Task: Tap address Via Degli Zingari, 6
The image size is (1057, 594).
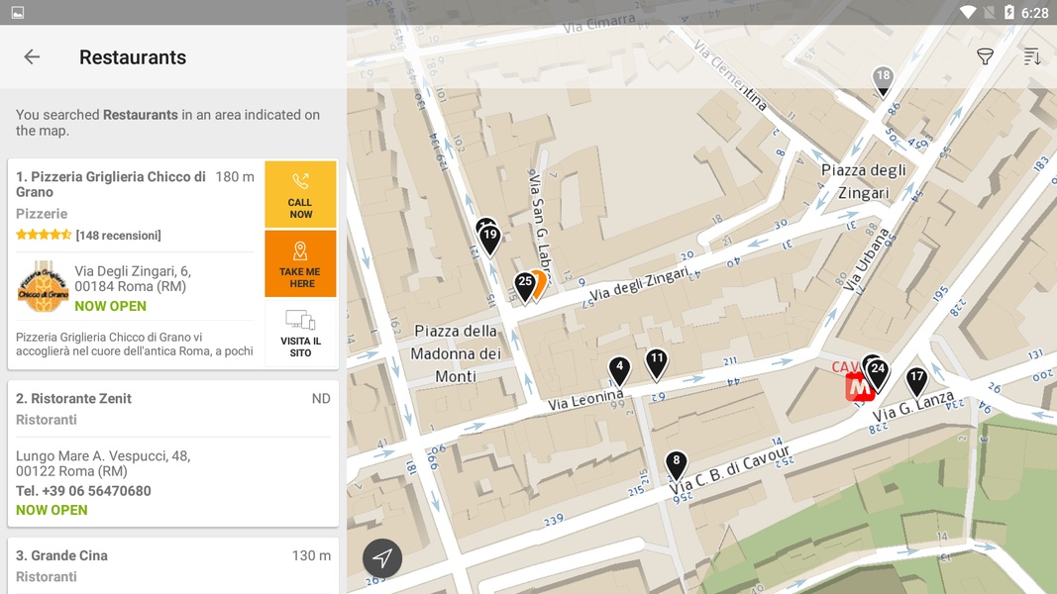Action: [x=133, y=279]
